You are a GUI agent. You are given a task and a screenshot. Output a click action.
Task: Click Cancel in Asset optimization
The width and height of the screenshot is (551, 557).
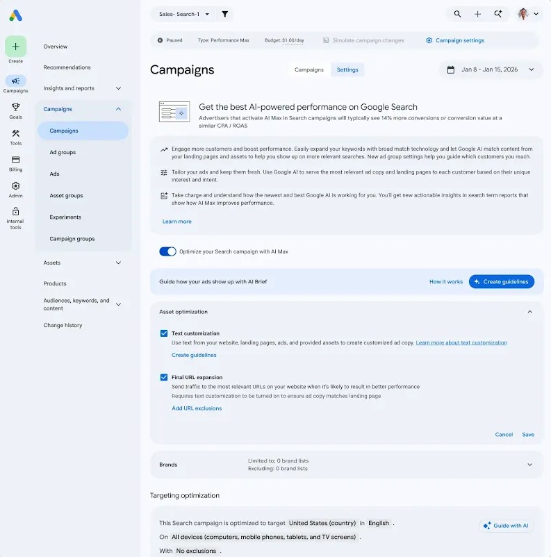(x=504, y=435)
